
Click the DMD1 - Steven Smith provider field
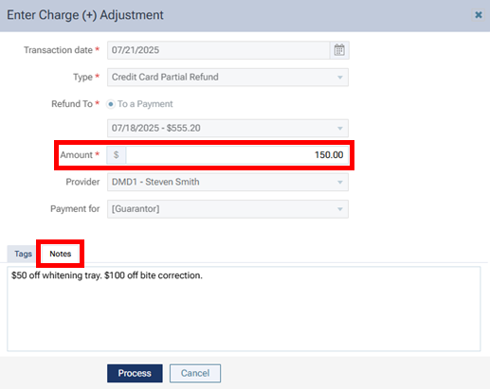tap(227, 182)
